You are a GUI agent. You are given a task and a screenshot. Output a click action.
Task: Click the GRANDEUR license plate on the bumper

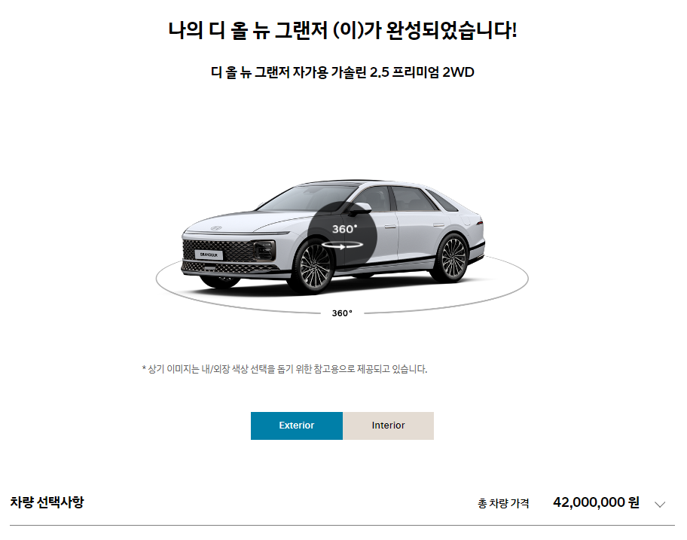pos(209,255)
